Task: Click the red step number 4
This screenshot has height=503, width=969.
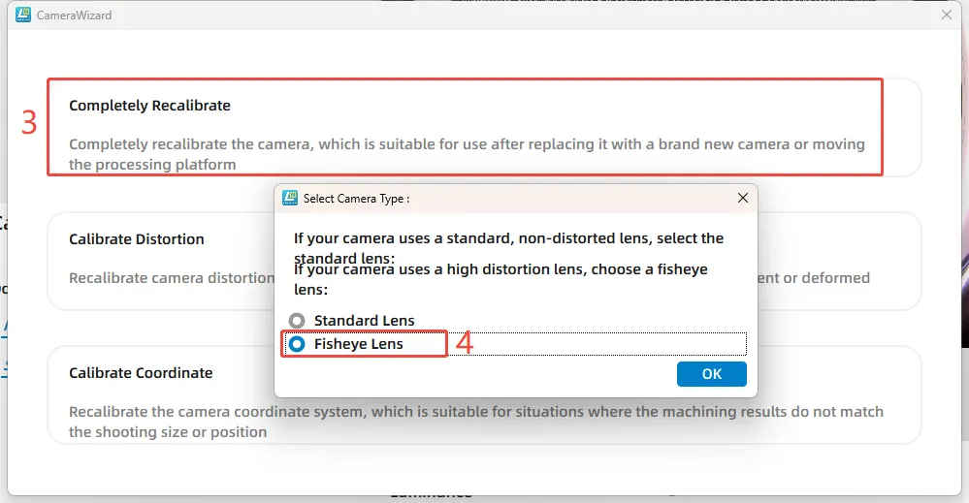Action: point(464,343)
